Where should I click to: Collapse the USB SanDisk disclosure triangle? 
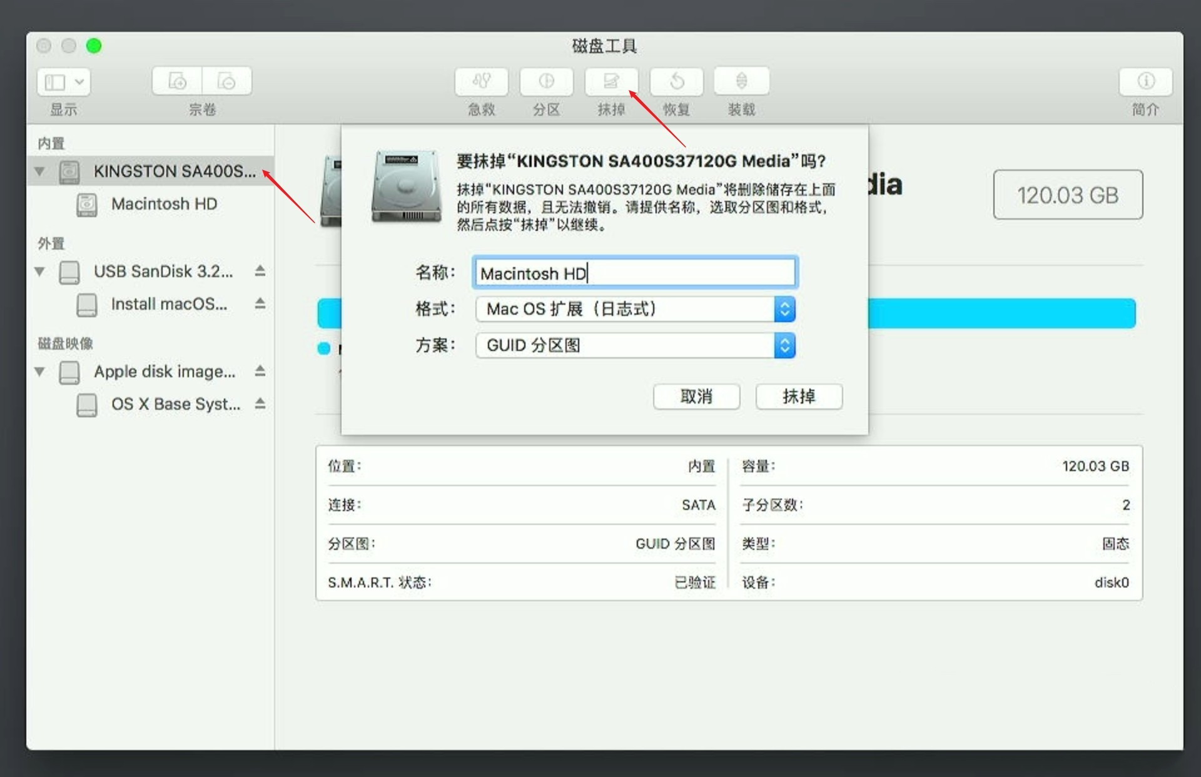39,272
